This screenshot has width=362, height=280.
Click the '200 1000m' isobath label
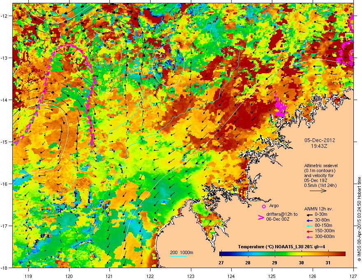(x=181, y=252)
